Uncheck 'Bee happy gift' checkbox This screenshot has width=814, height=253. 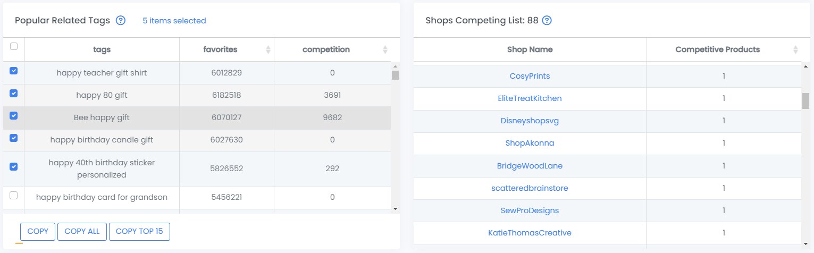[14, 115]
